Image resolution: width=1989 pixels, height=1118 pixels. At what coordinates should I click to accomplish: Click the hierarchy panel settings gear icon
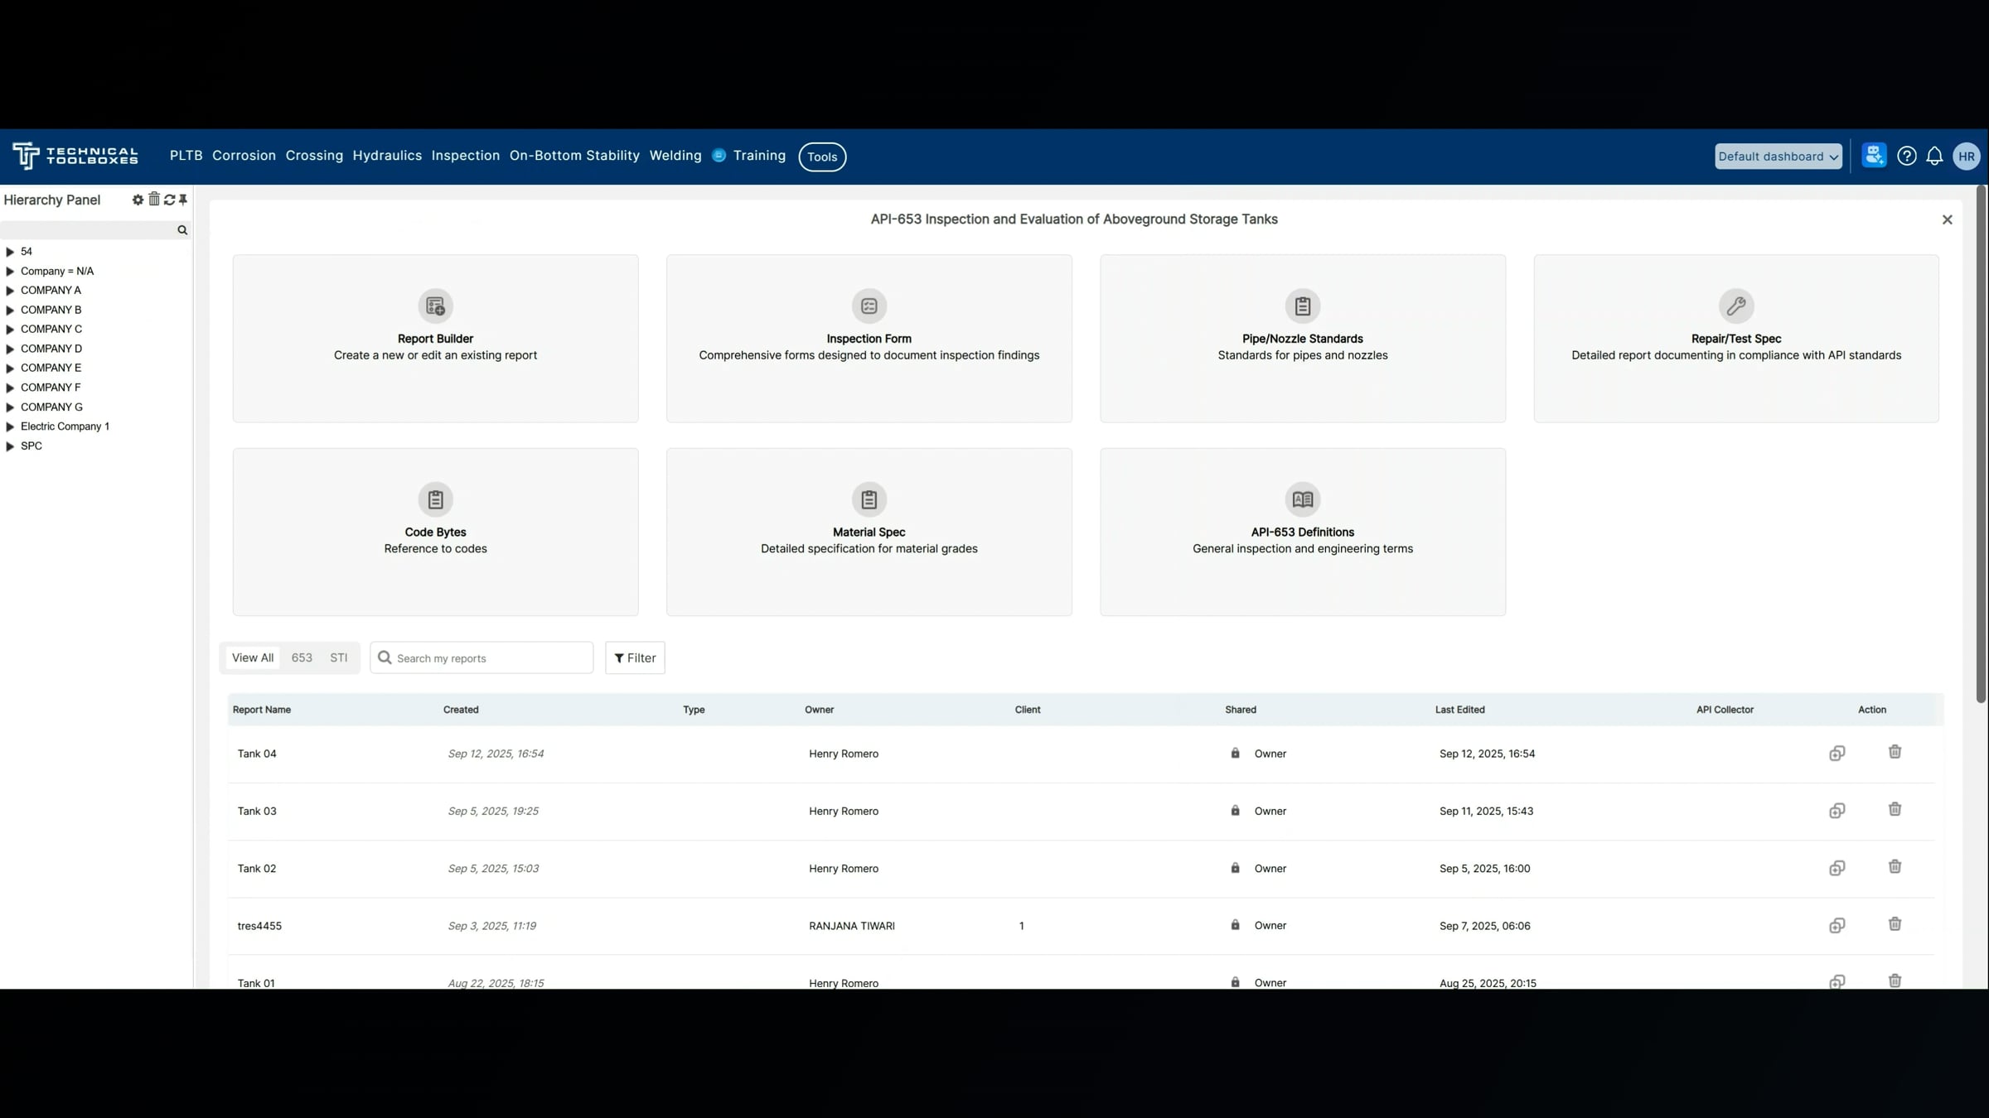[138, 200]
